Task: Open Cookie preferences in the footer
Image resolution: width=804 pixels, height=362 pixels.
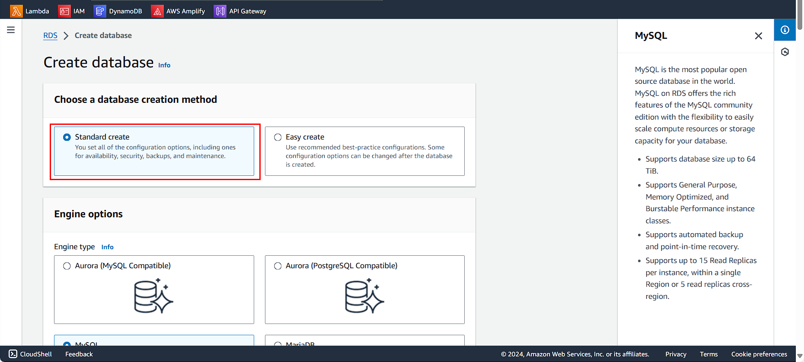Action: pyautogui.click(x=759, y=354)
